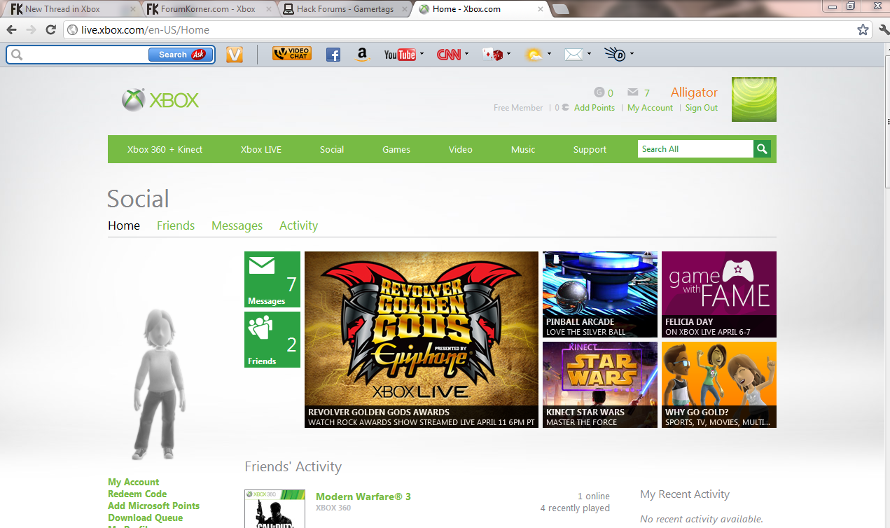Image resolution: width=890 pixels, height=528 pixels.
Task: Click the Ask toolbar Search button
Action: click(x=181, y=55)
